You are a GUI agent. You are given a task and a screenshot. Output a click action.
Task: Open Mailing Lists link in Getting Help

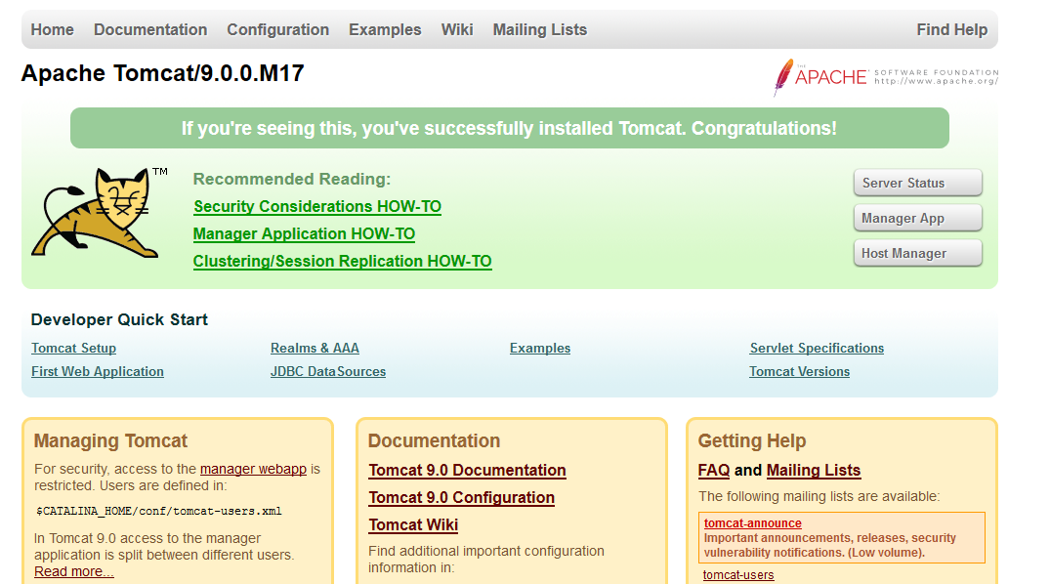814,470
